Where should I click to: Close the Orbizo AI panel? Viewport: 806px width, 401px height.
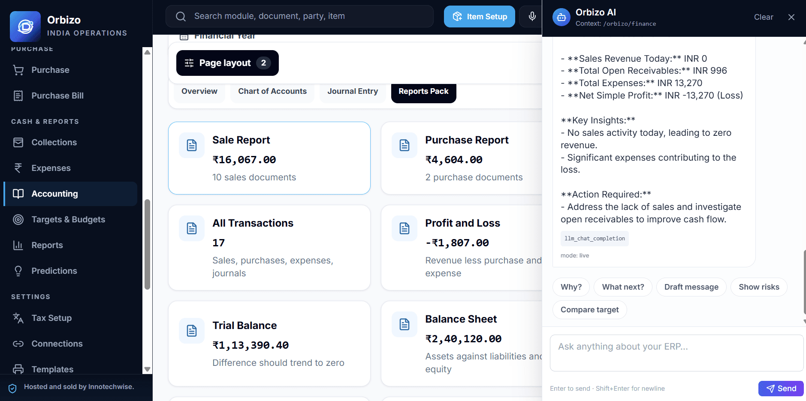(x=791, y=17)
